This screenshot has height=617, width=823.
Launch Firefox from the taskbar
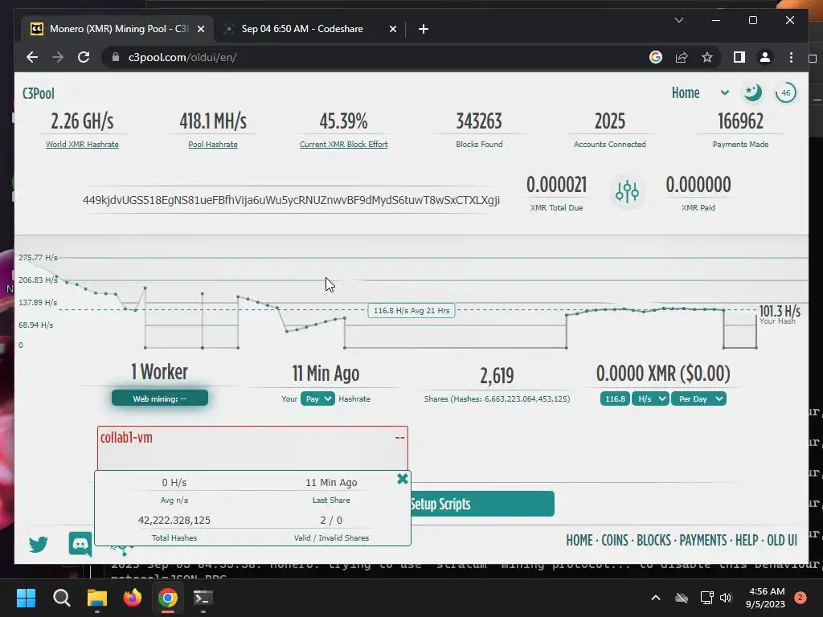click(x=133, y=598)
